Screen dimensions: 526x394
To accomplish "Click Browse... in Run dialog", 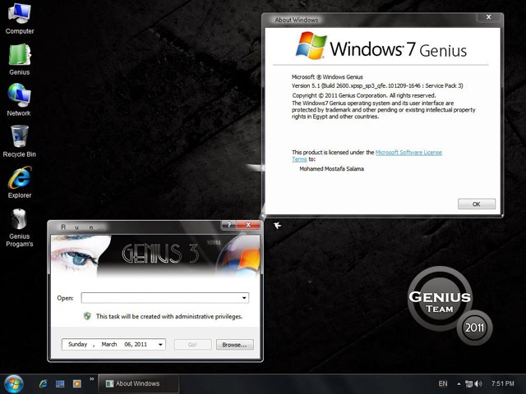I will pyautogui.click(x=235, y=345).
